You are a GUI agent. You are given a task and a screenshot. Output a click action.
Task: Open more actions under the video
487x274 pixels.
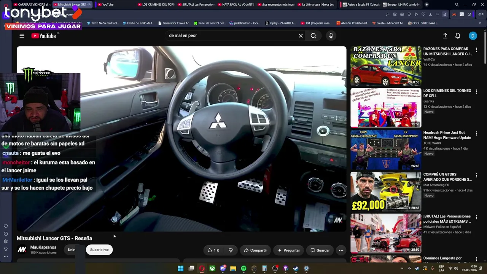341,250
